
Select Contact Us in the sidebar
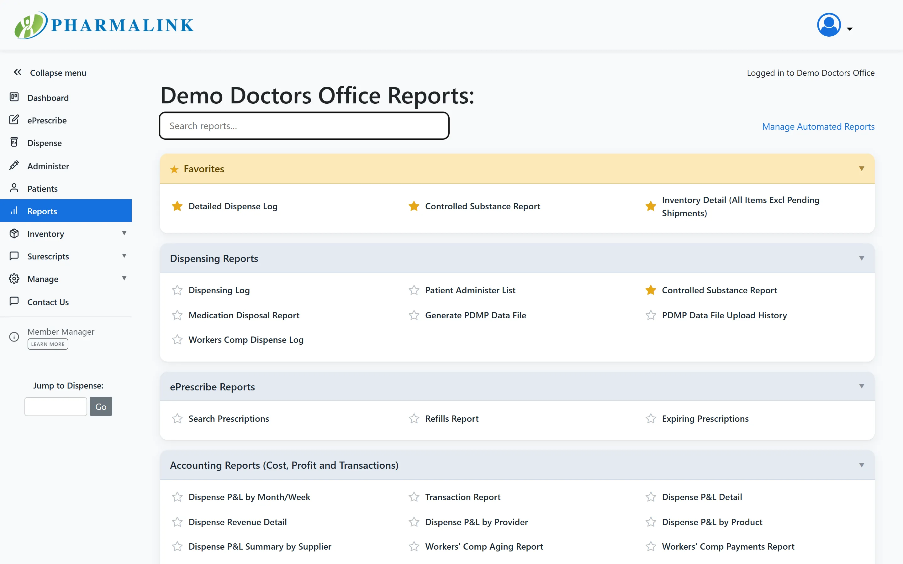click(48, 302)
